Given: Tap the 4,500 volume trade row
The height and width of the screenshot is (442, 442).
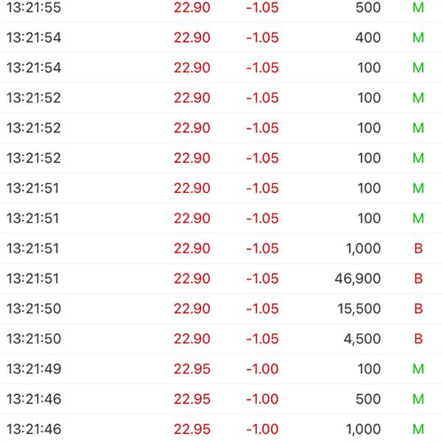Looking at the screenshot, I should [x=221, y=339].
